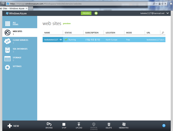Image resolution: width=173 pixels, height=131 pixels.
Task: Click the Manage Domains icon
Action: [94, 124]
